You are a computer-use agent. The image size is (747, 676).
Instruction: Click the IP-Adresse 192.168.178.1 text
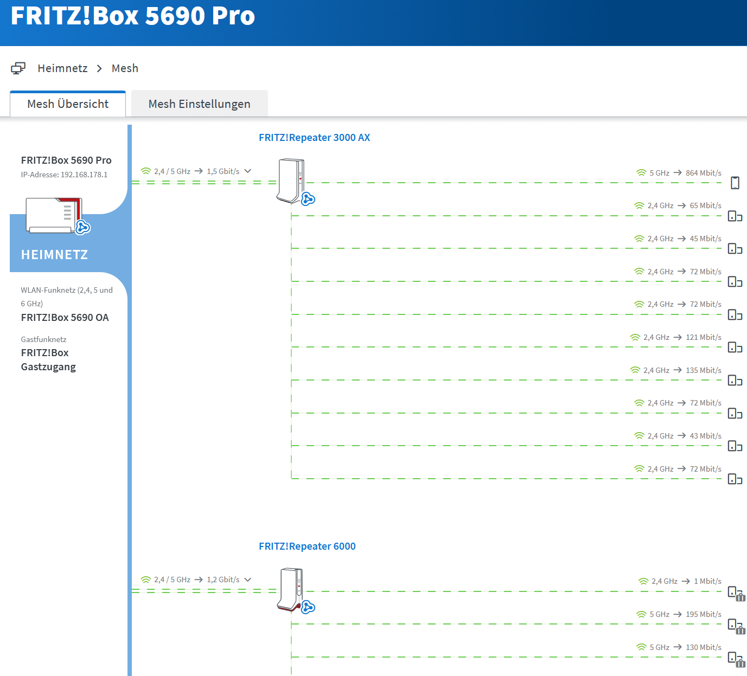(x=64, y=175)
